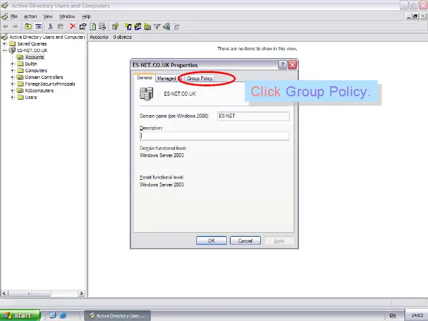Image resolution: width=428 pixels, height=321 pixels.
Task: Click the Show/Hide Console Tree toolbar icon
Action: (x=38, y=27)
